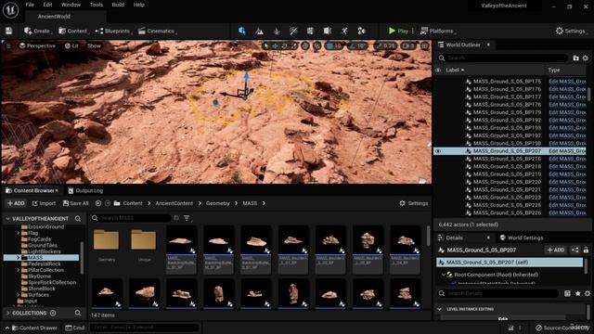Open the Edit menu
Image resolution: width=594 pixels, height=334 pixels.
(x=47, y=5)
